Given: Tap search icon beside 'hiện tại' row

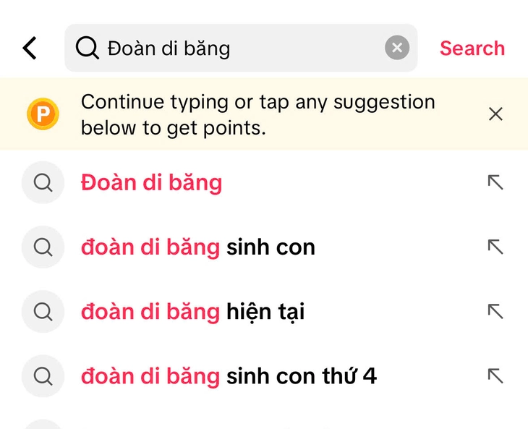Looking at the screenshot, I should click(43, 312).
